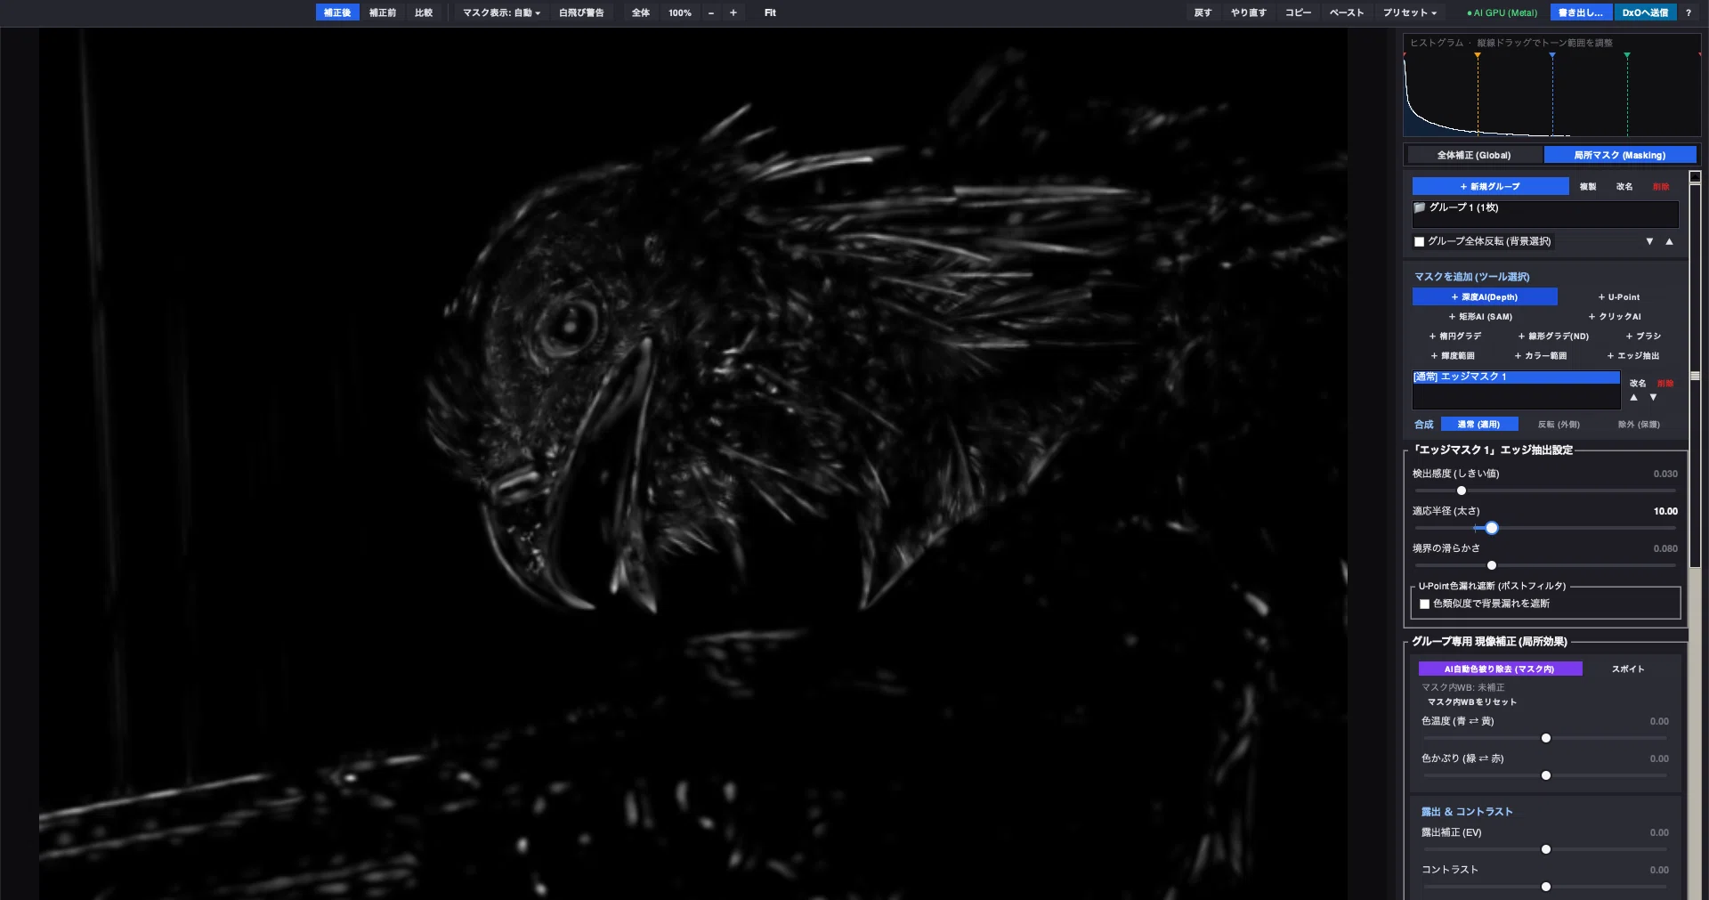Select 反転 (外側) blend mode
The height and width of the screenshot is (900, 1709).
(1559, 425)
